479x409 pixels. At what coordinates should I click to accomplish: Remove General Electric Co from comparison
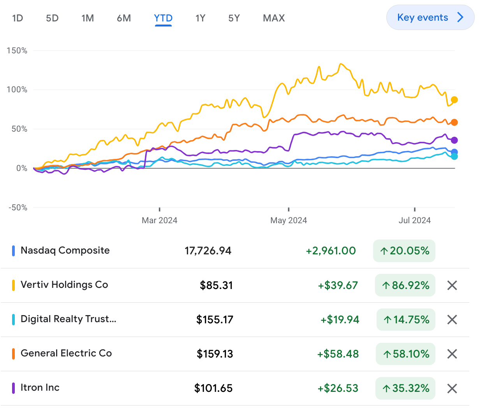click(452, 354)
